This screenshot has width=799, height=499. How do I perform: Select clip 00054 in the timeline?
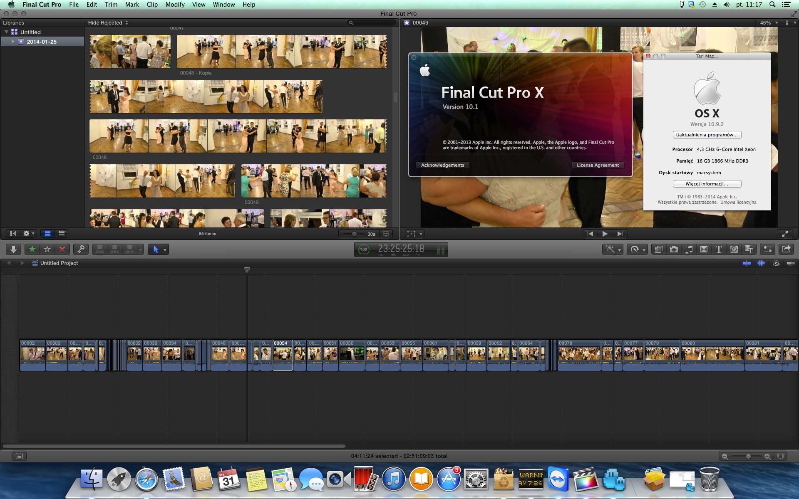coord(283,355)
